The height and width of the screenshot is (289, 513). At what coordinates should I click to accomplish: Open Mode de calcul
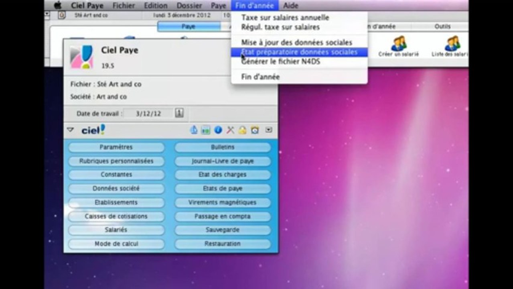coord(116,244)
